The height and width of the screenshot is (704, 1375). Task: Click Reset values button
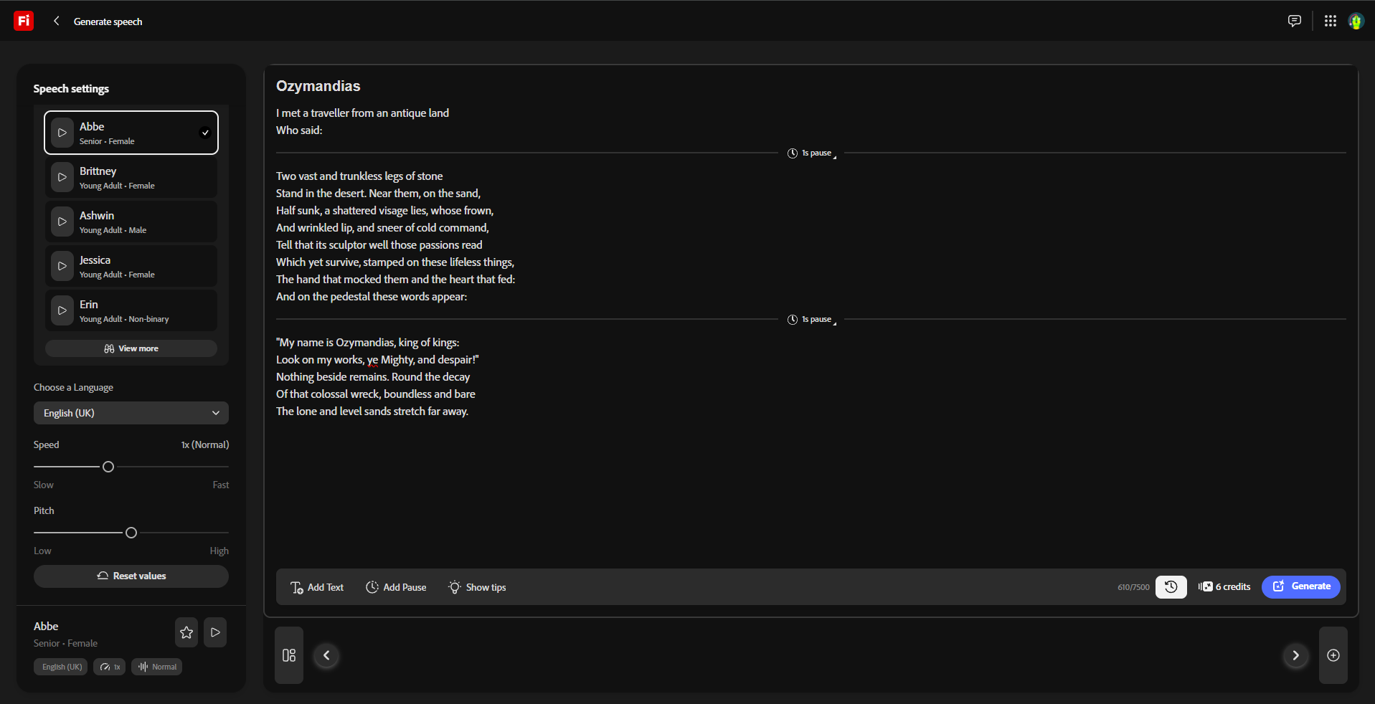click(131, 576)
